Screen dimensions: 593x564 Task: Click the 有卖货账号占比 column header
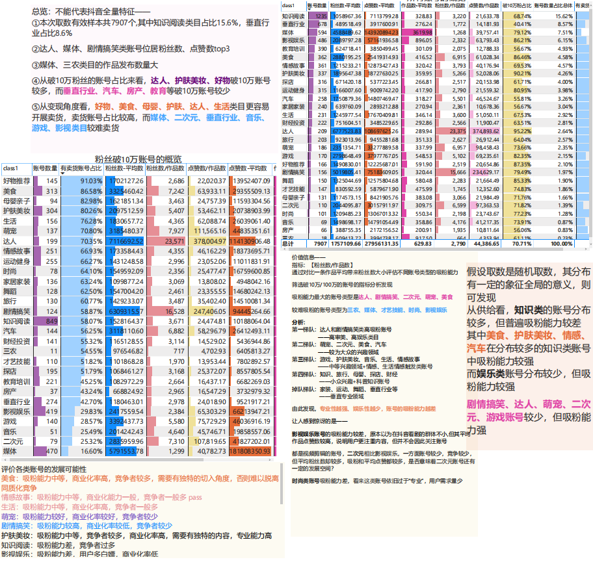81,168
